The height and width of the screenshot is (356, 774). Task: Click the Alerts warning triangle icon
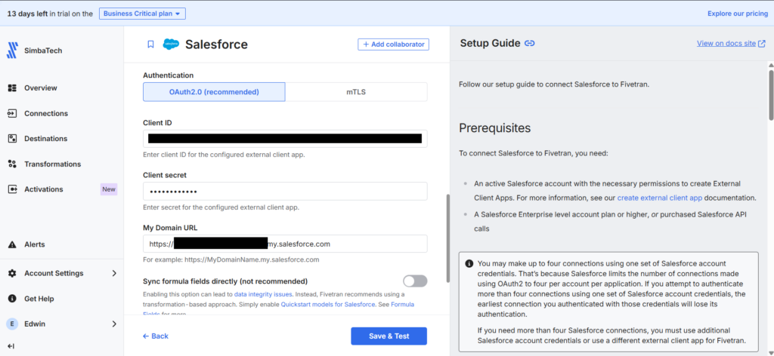click(13, 244)
